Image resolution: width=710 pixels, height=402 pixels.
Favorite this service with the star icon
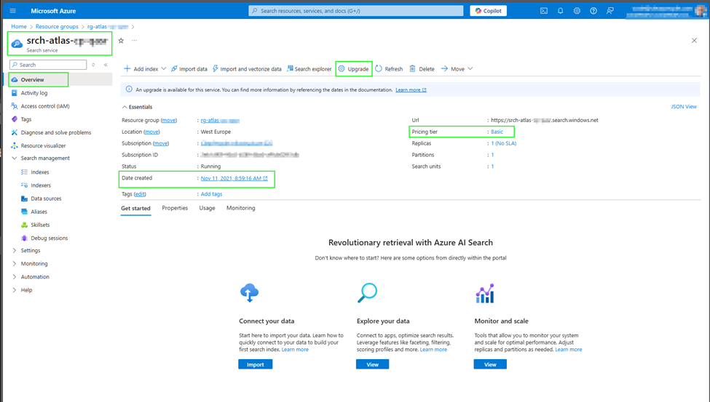coord(121,41)
